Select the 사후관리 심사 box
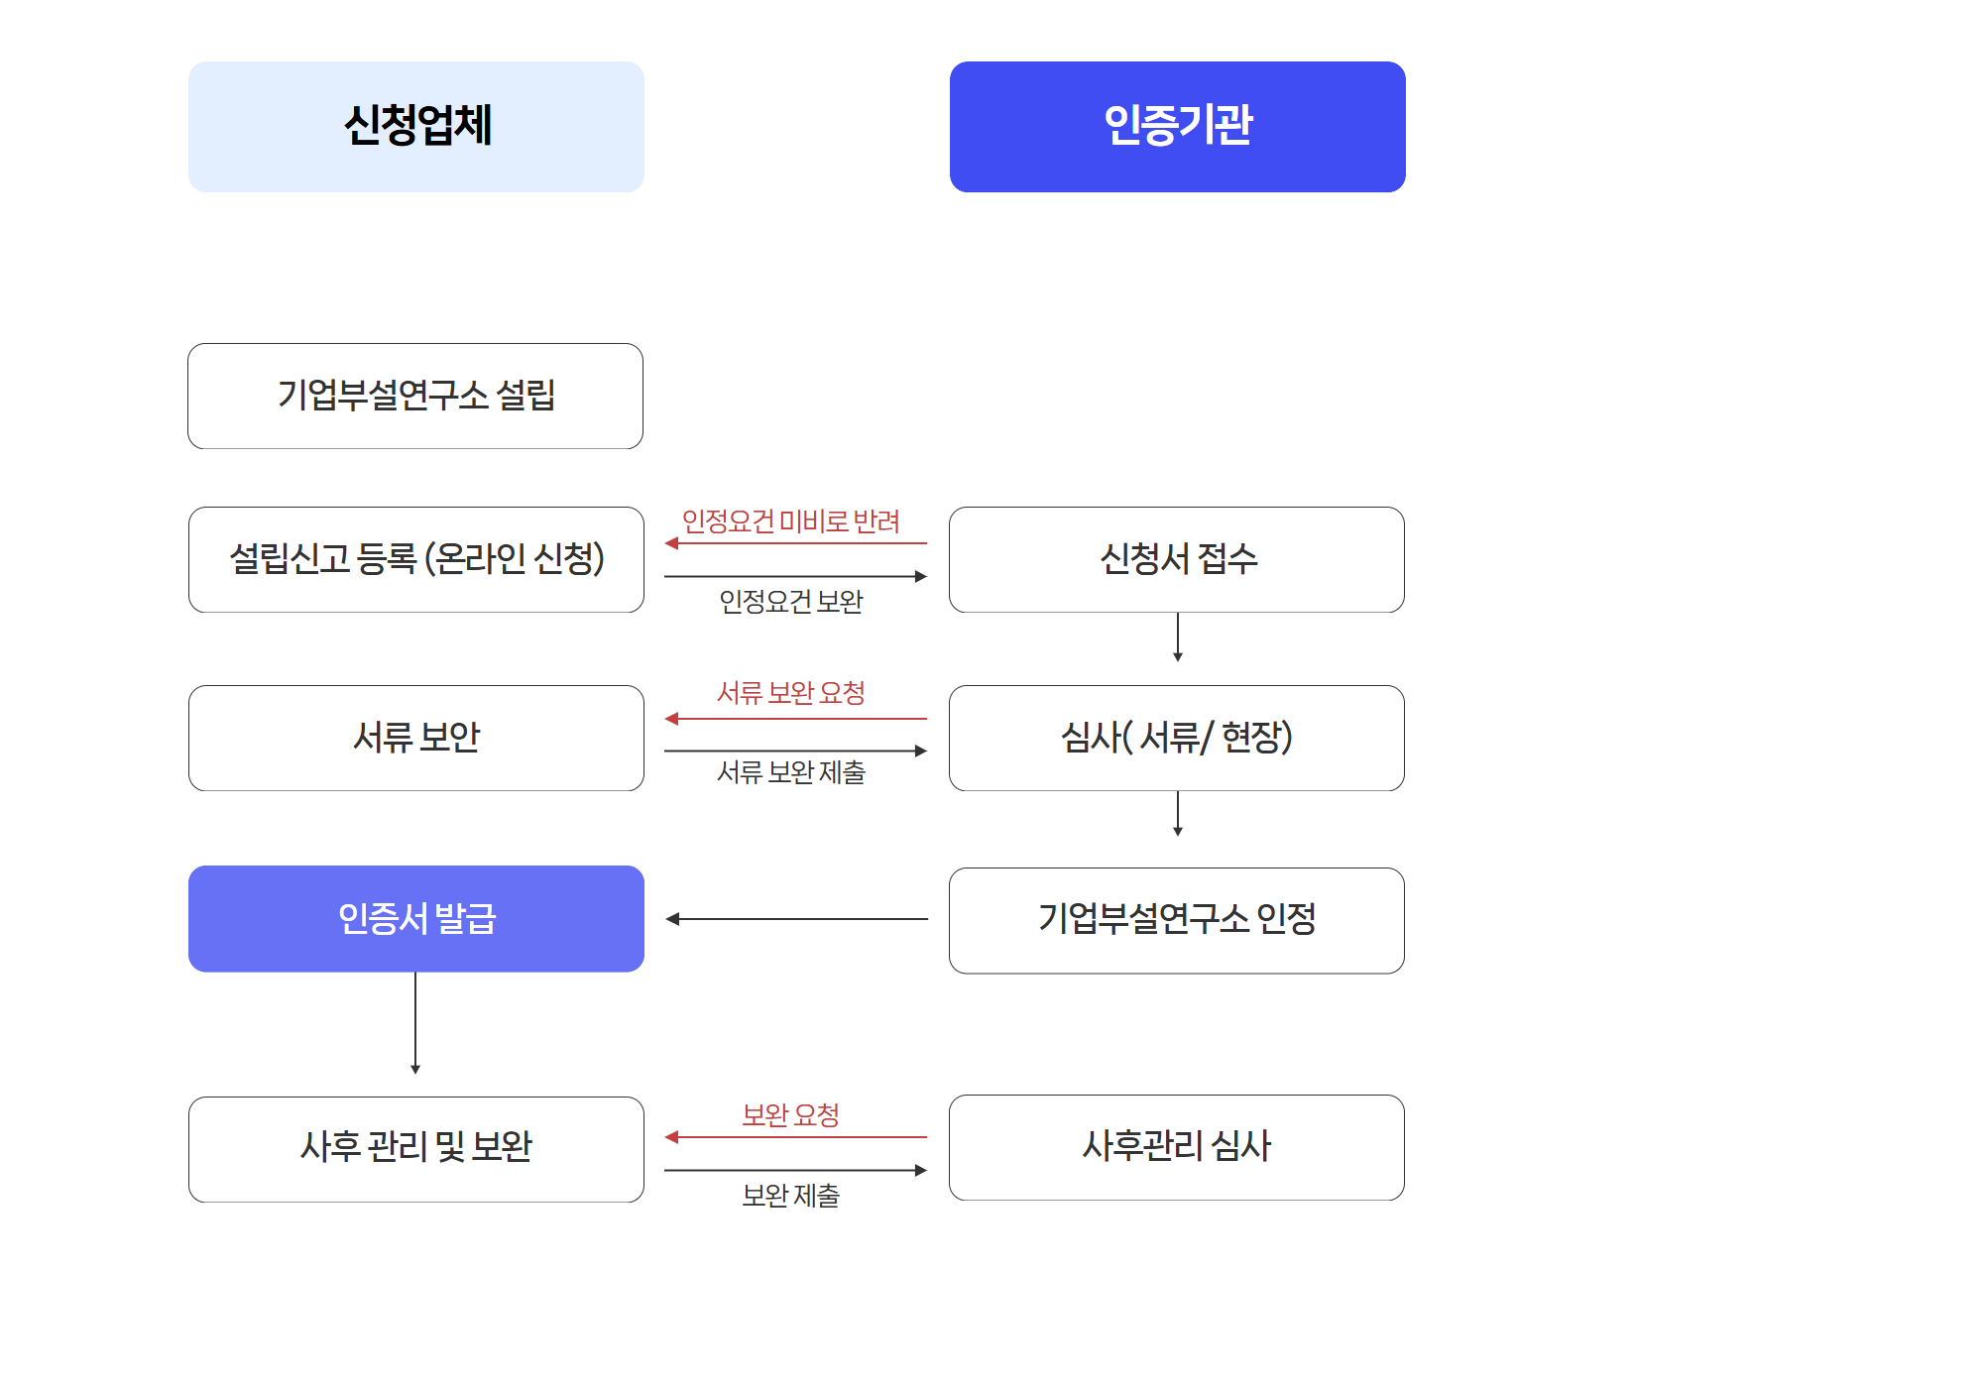Screen dimensions: 1983x1388 1177,1147
